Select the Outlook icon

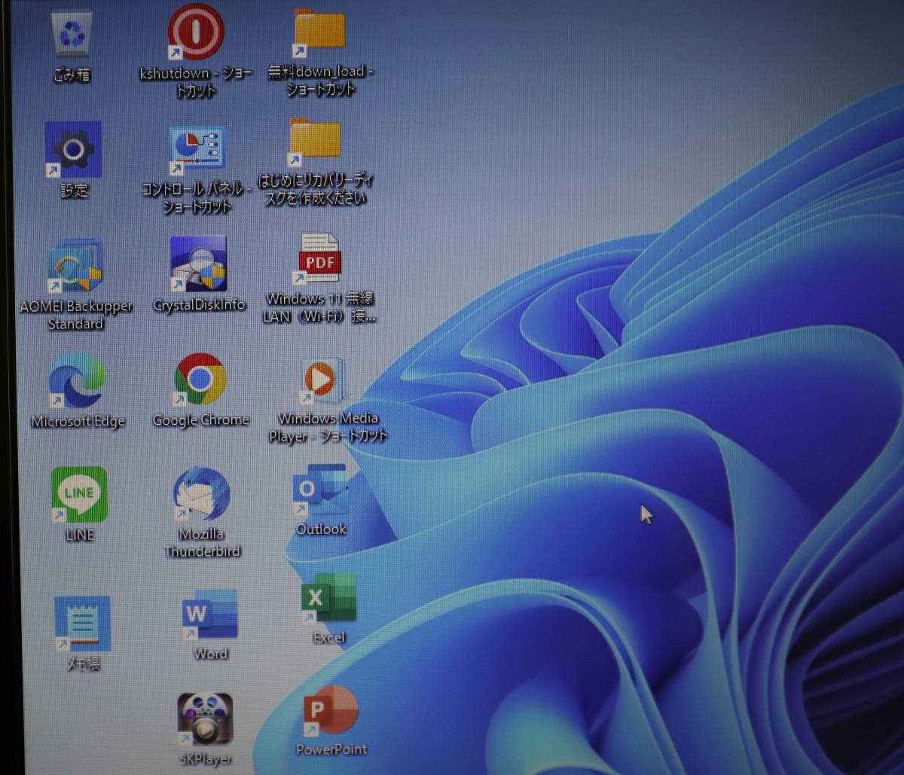320,490
